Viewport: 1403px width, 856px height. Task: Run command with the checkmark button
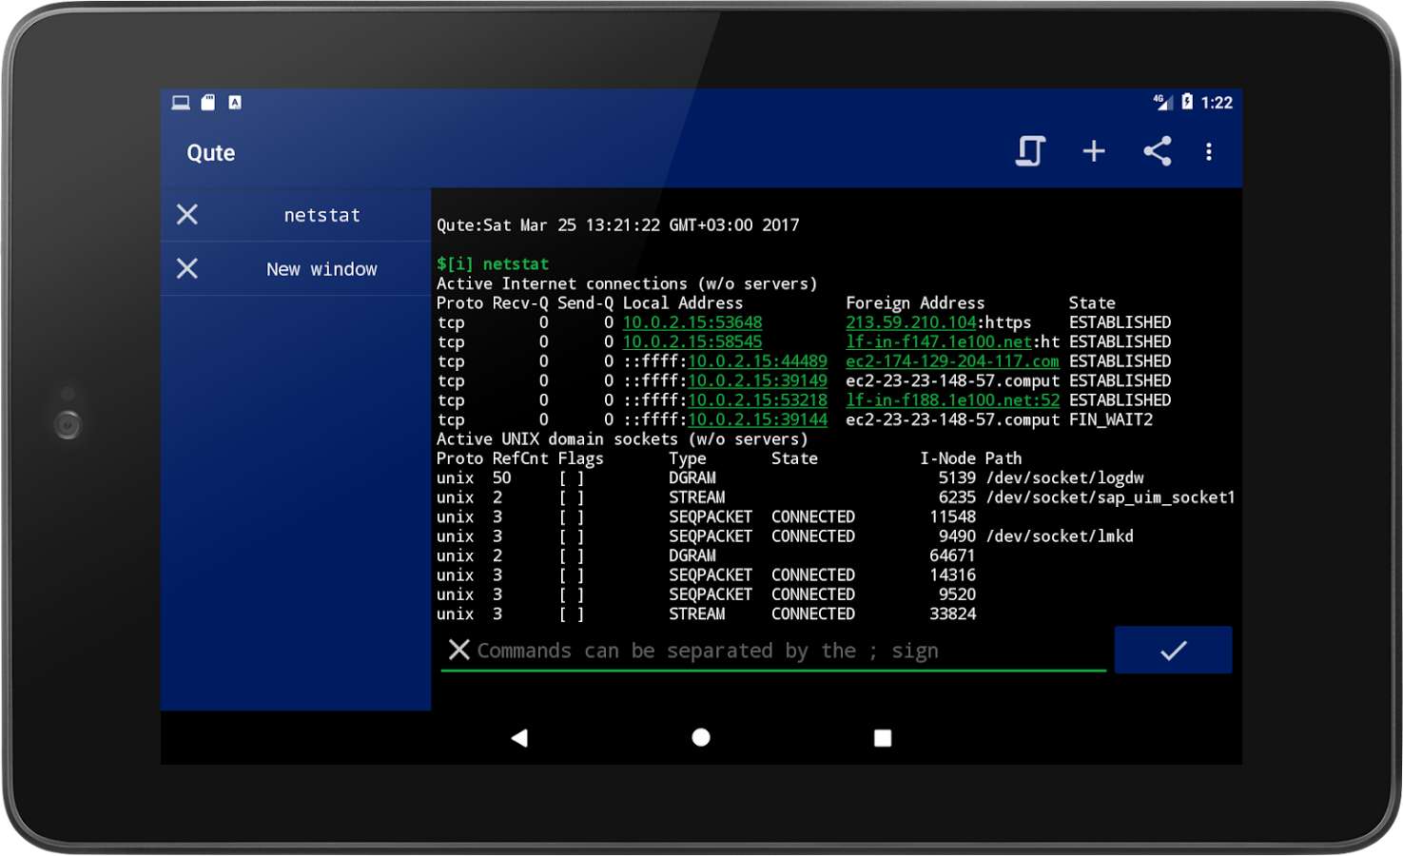pos(1173,650)
